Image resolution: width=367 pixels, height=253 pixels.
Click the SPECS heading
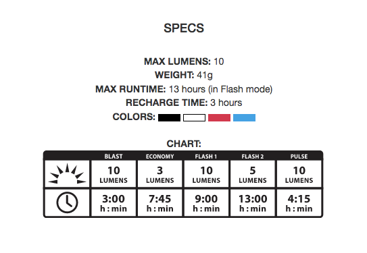(x=184, y=28)
